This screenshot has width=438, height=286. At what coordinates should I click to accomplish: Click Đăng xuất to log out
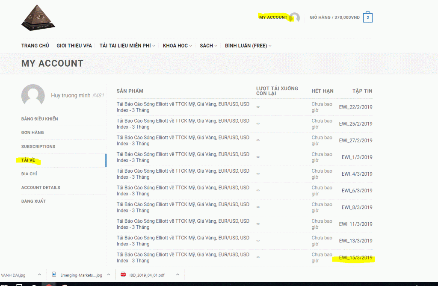coord(33,201)
